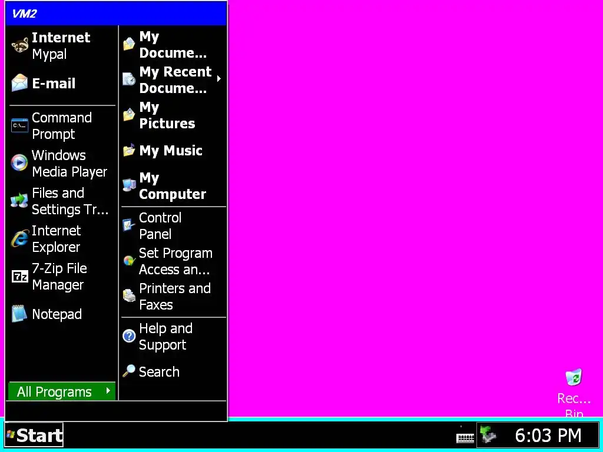Click Printers and Faxes text

175,297
